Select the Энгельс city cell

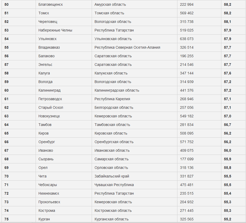pos(46,65)
